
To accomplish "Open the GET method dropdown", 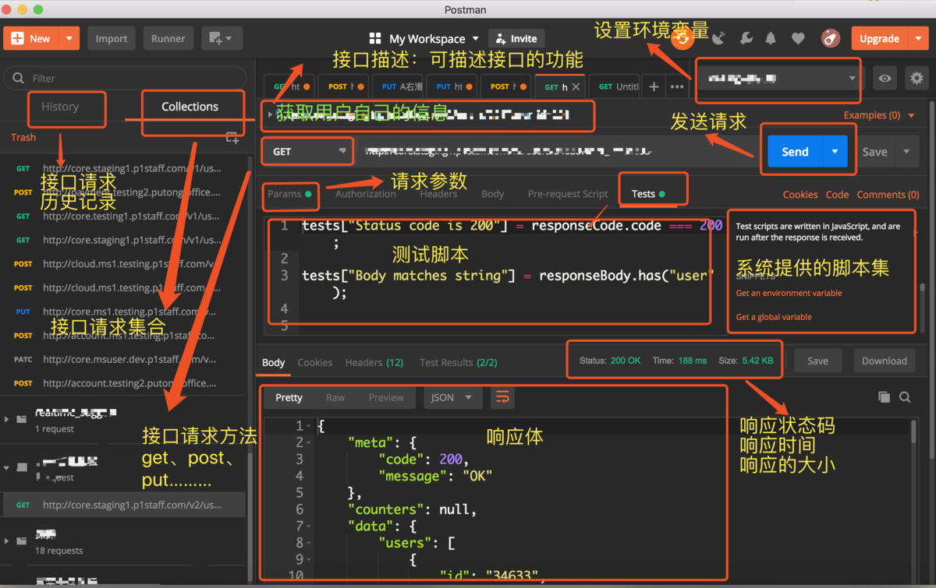I will pyautogui.click(x=308, y=152).
